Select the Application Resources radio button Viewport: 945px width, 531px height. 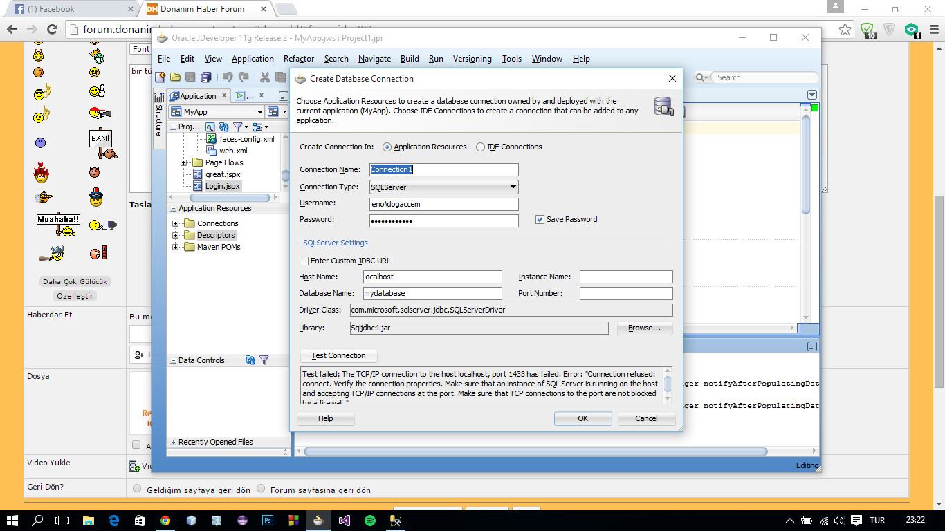tap(387, 147)
